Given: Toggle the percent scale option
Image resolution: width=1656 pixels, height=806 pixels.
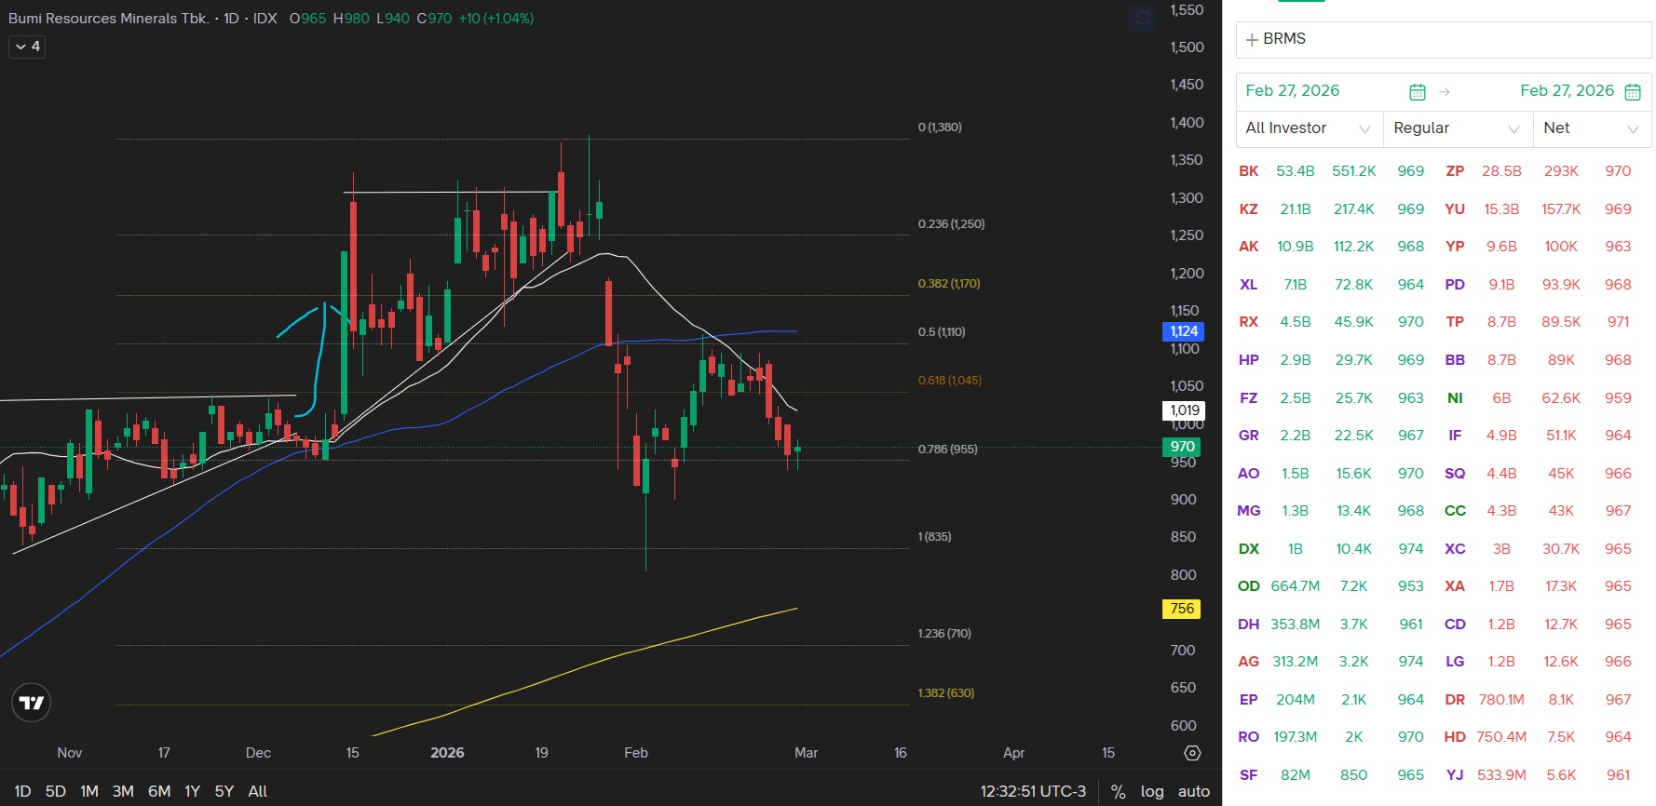Looking at the screenshot, I should click(x=1118, y=791).
